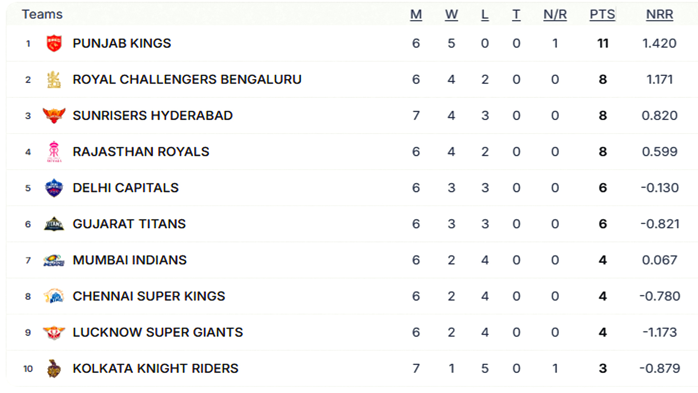Open the PUNJAB KINGS team name
Image resolution: width=698 pixels, height=393 pixels.
point(122,43)
